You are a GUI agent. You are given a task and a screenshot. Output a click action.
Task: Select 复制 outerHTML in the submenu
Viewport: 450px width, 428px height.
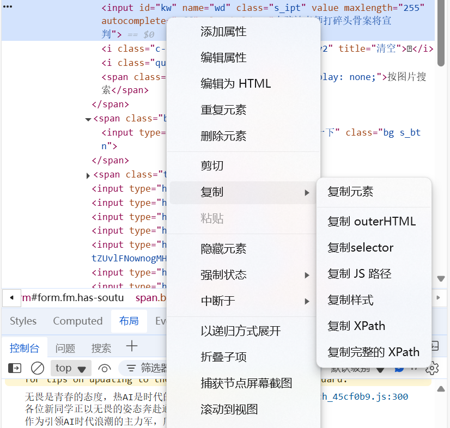click(374, 222)
